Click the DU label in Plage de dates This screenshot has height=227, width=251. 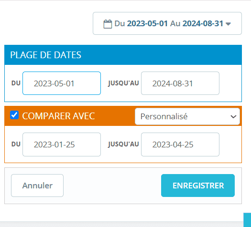(16, 83)
